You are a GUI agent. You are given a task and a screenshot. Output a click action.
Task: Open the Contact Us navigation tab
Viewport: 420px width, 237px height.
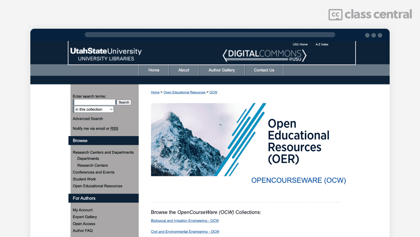264,70
